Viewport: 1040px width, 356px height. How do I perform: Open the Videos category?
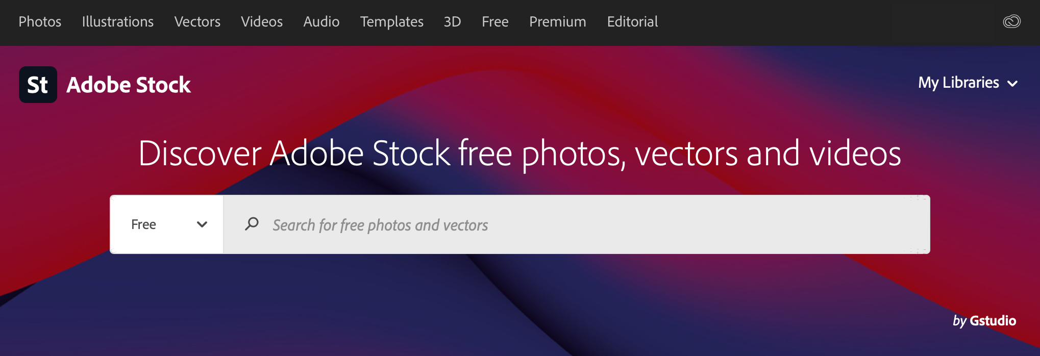tap(262, 21)
